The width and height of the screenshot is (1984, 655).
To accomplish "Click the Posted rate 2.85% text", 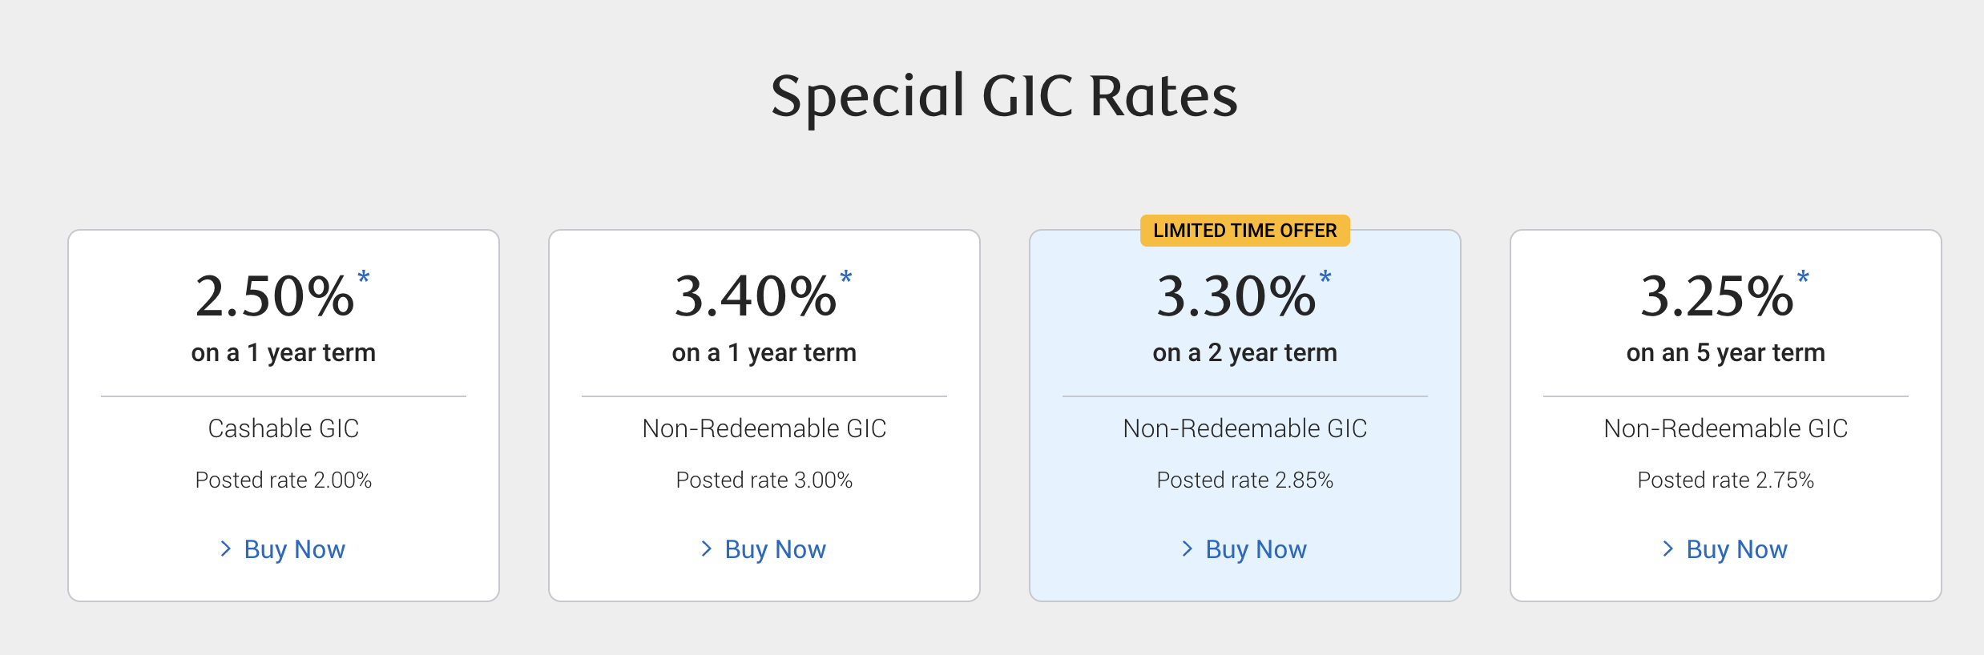I will click(1245, 480).
